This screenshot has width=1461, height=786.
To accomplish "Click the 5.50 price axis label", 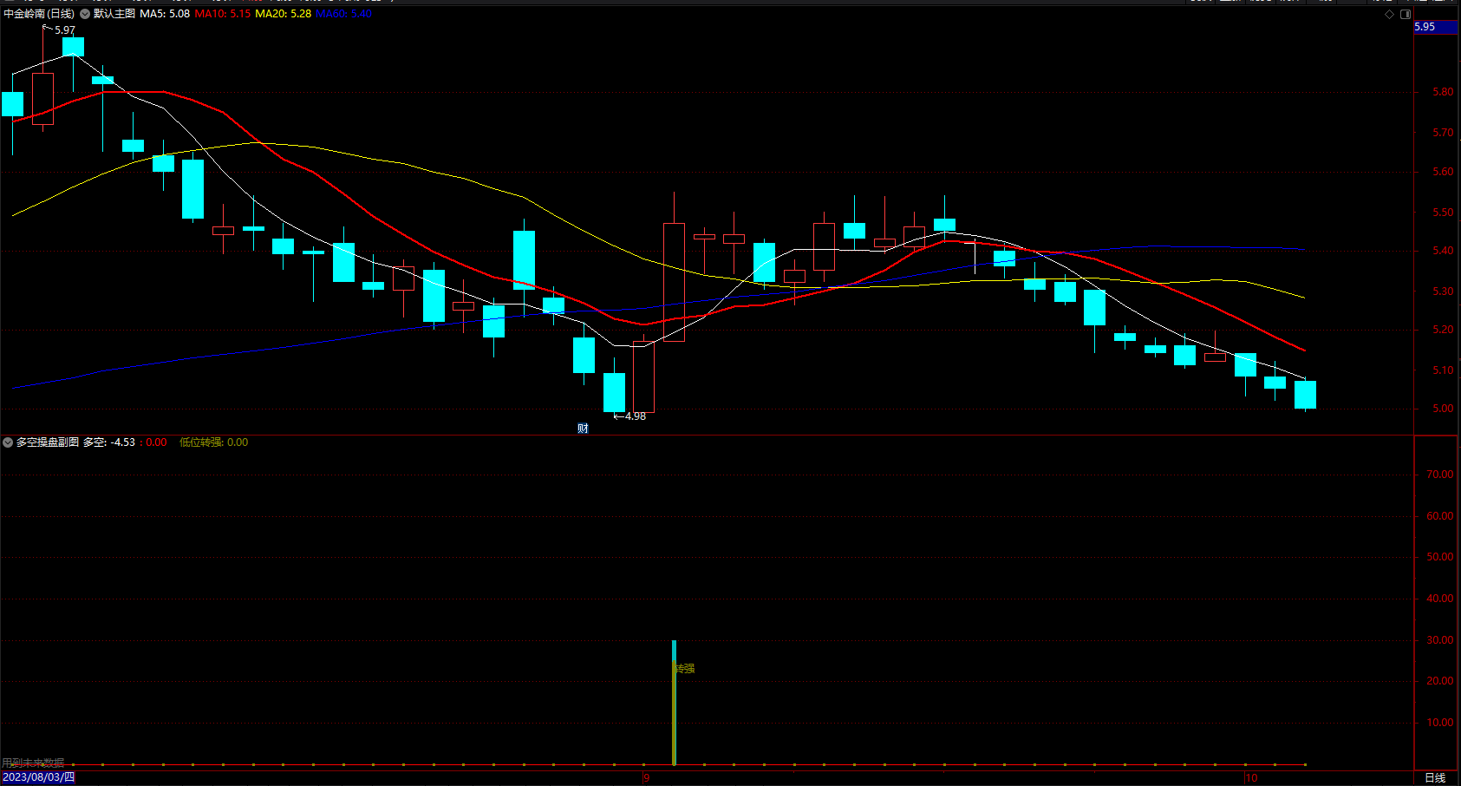I will coord(1443,213).
